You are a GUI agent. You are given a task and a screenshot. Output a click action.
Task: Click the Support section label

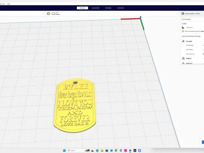coord(189,58)
